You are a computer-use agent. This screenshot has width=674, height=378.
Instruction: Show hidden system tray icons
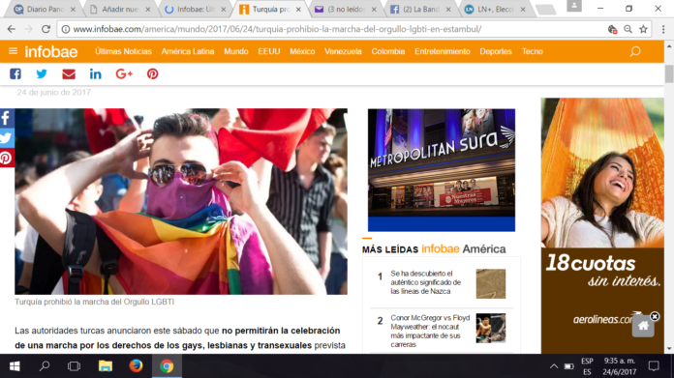(554, 366)
